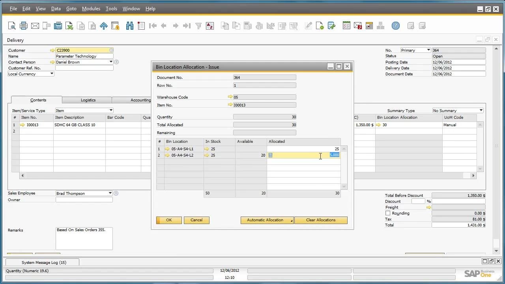Click the Print icon in toolbar
The height and width of the screenshot is (284, 505).
click(x=24, y=26)
